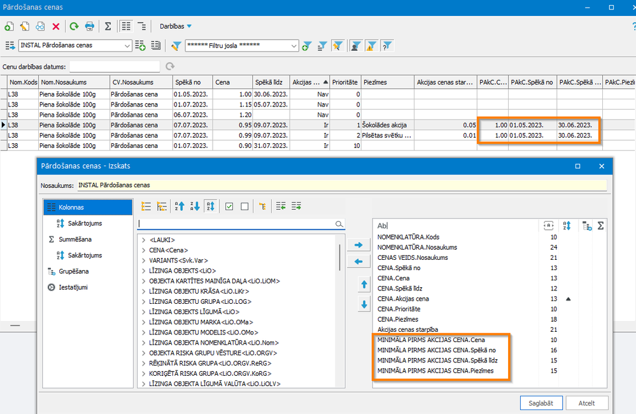Click the tree branch icon in dialog toolbar
The image size is (636, 414).
pyautogui.click(x=262, y=206)
